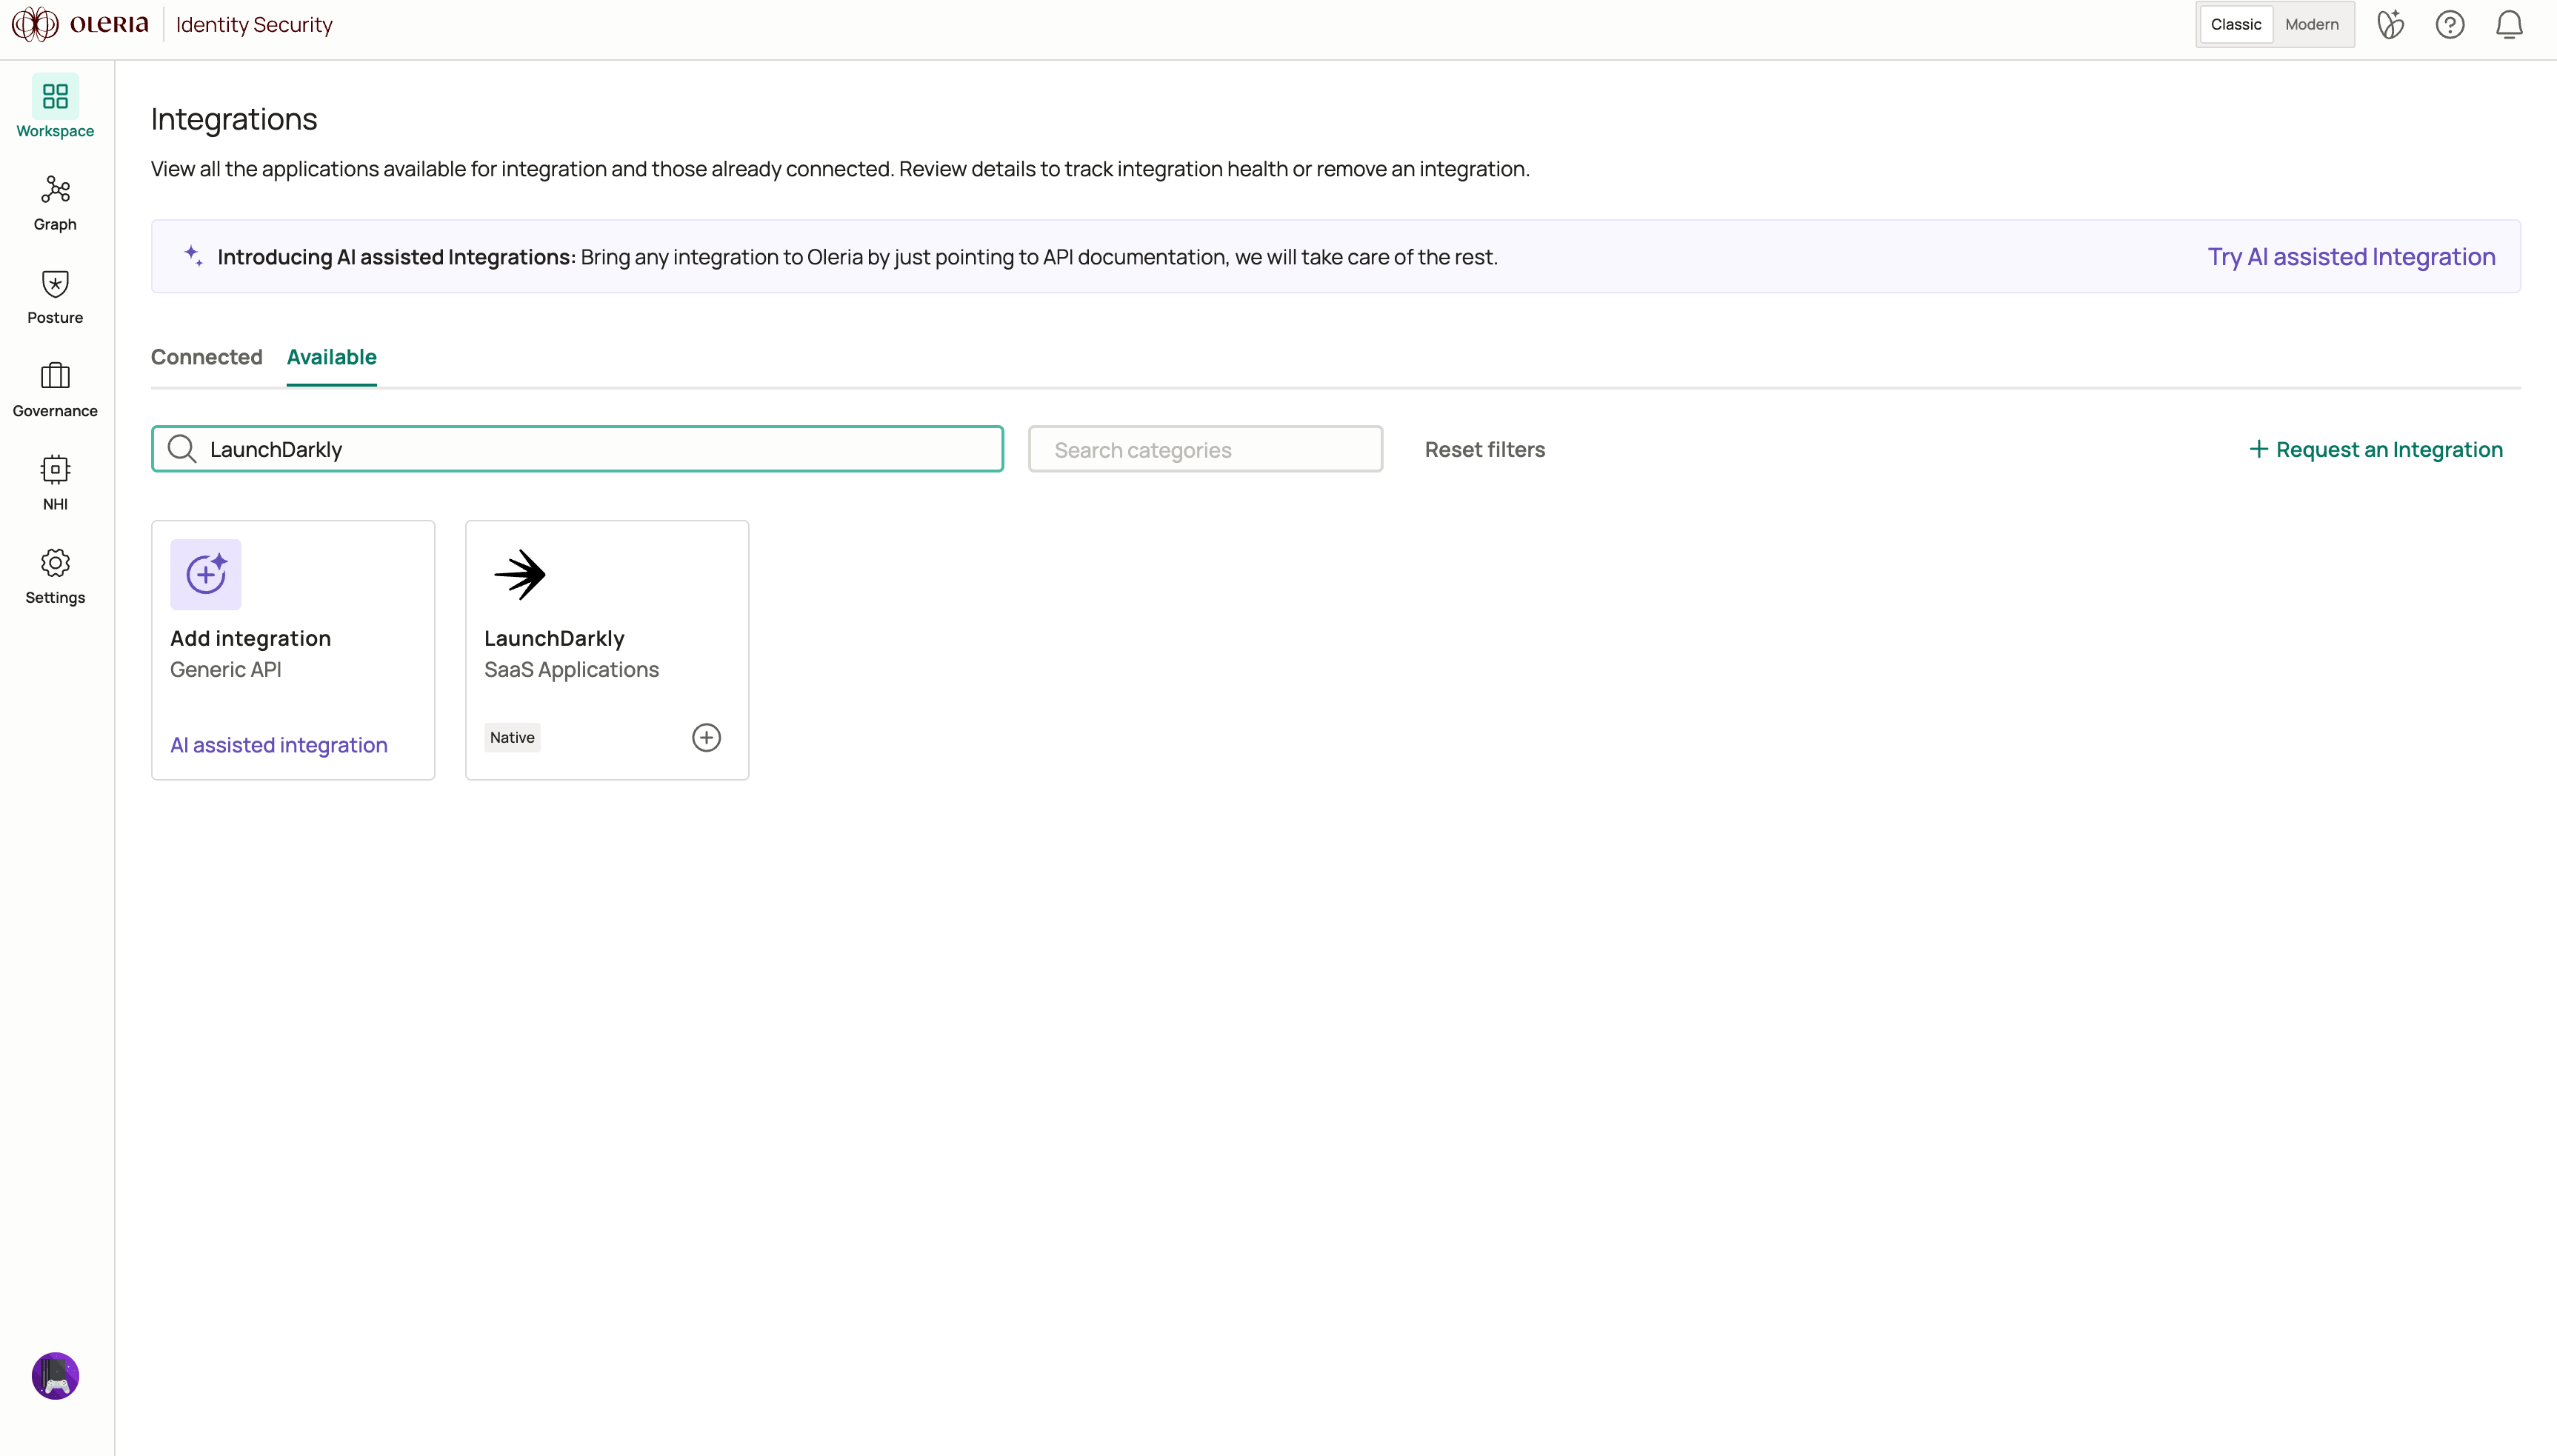Click the sparkle icon in AI banner
This screenshot has height=1456, width=2557.
(x=193, y=256)
